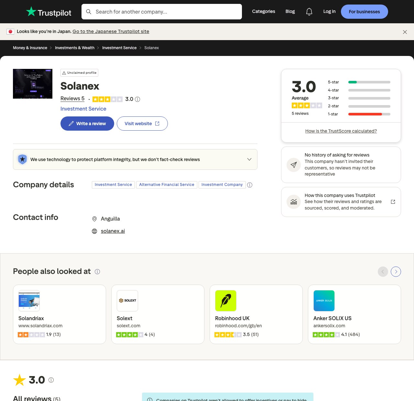Click the paper plane invitation icon
The image size is (414, 401).
[x=294, y=165]
